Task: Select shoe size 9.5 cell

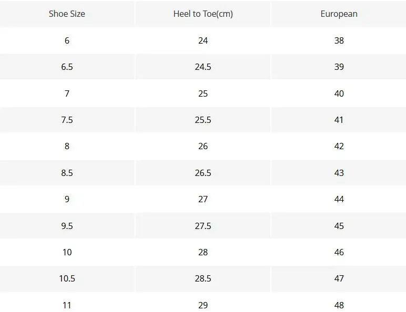Action: [67, 226]
